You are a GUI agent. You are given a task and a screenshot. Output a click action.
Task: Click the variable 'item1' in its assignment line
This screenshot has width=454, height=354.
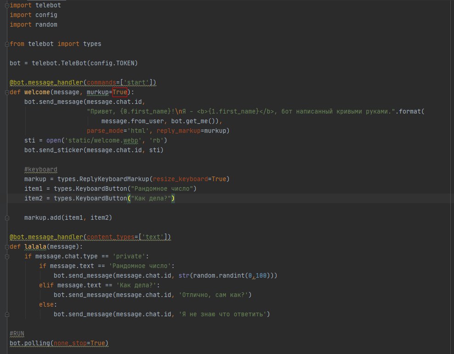34,188
